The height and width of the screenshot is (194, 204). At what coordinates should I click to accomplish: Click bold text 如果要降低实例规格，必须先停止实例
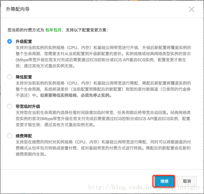[76, 95]
